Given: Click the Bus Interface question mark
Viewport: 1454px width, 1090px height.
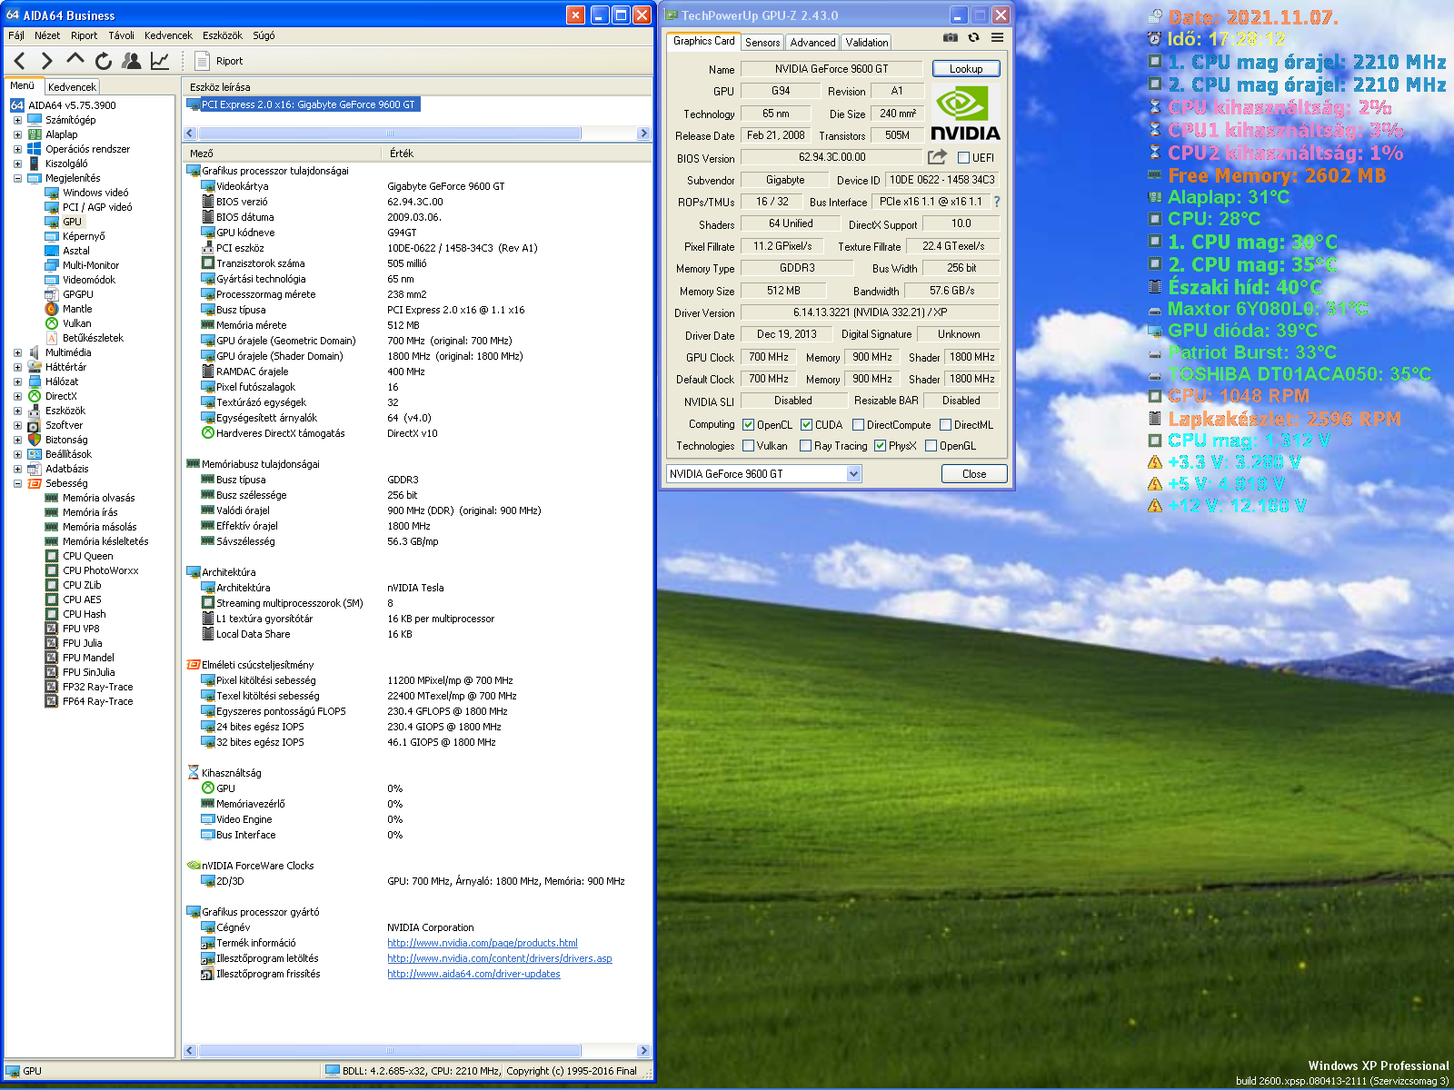Looking at the screenshot, I should coord(997,202).
